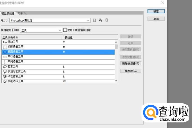
Task: Delete the current shortcut set icon
Action: (107, 20)
